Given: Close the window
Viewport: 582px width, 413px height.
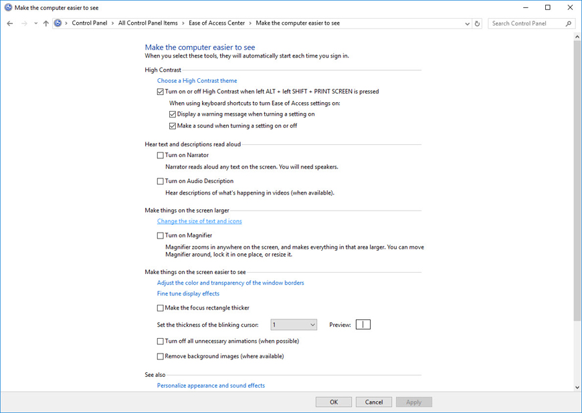Looking at the screenshot, I should pos(570,7).
